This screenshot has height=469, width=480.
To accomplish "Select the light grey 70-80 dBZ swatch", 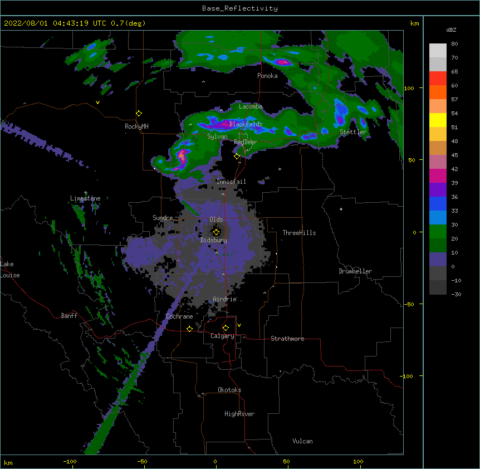I will 438,51.
